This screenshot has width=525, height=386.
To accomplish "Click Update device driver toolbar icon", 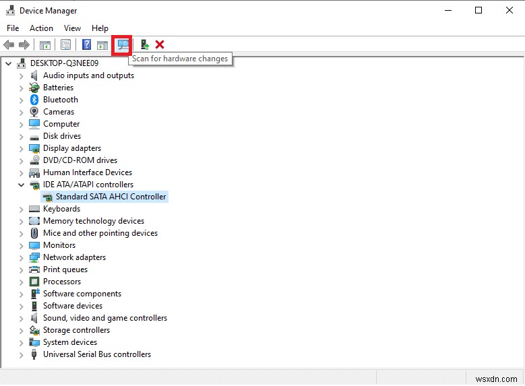I will [145, 44].
